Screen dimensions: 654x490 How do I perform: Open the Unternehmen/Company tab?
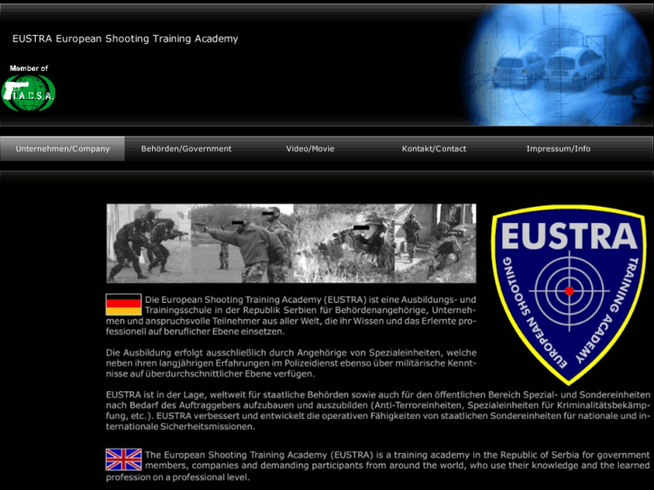click(63, 149)
